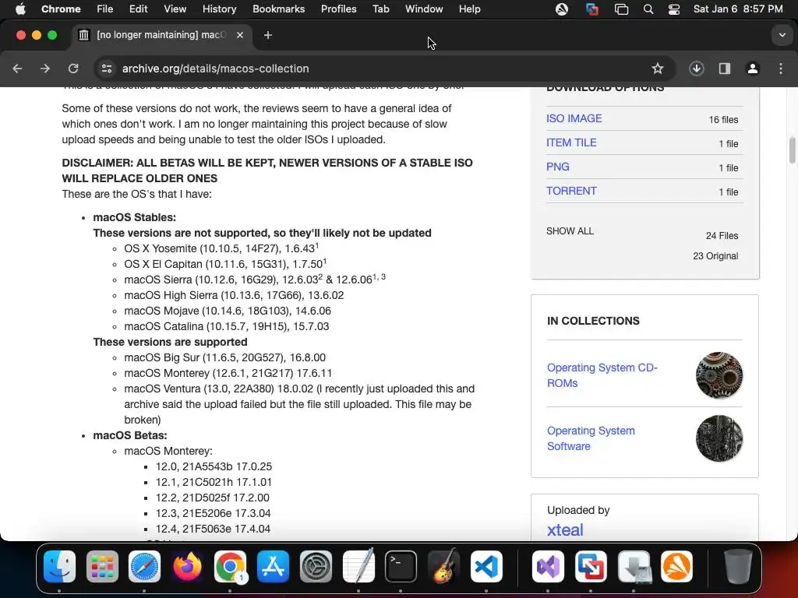798x598 pixels.
Task: Bookmark this page with the star icon
Action: click(658, 69)
